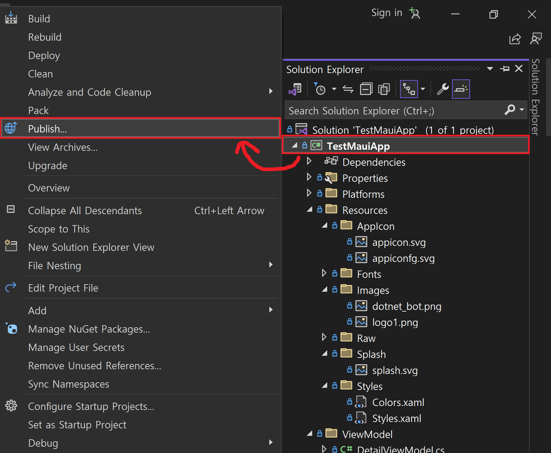Toggle Preview Selected Items button
The width and height of the screenshot is (551, 453).
coord(461,89)
